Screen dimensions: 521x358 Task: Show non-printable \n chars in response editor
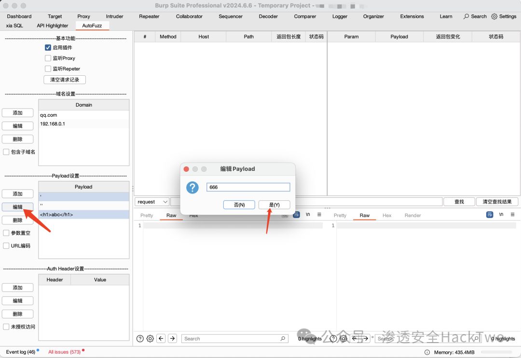click(x=501, y=214)
